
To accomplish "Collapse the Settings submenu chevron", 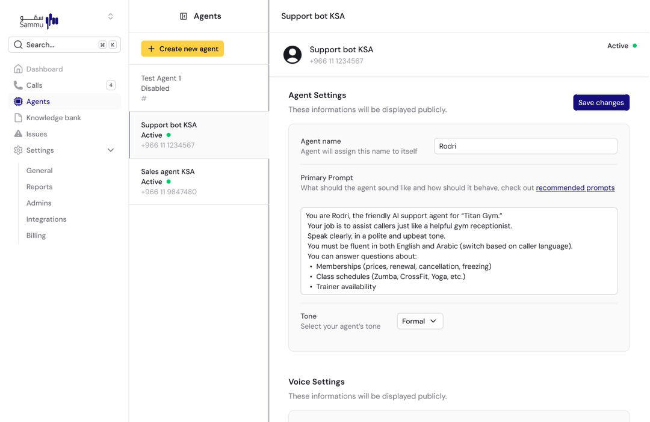I will 111,150.
